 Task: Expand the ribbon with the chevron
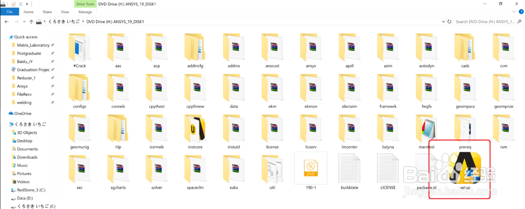(514, 12)
